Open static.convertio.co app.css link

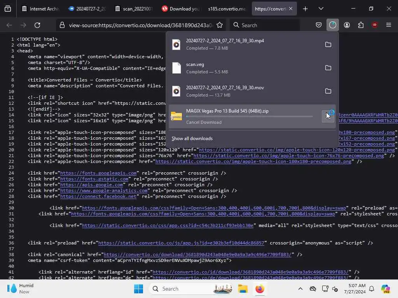[x=168, y=225]
